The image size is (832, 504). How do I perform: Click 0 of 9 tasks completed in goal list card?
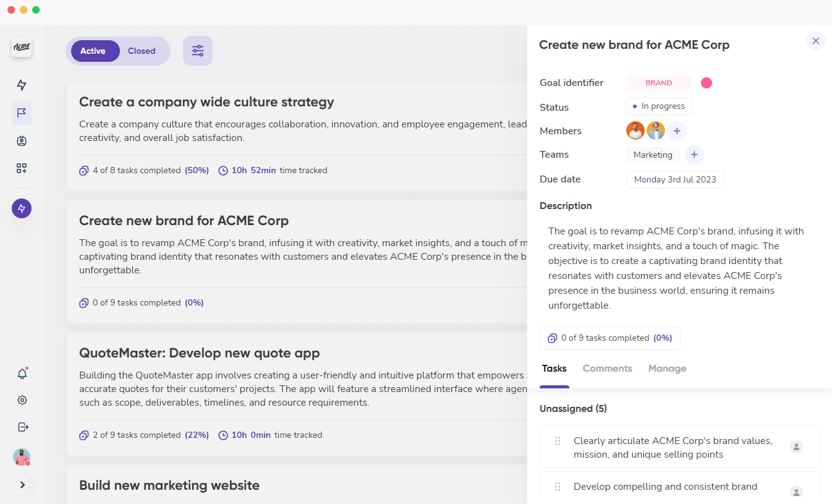[142, 302]
